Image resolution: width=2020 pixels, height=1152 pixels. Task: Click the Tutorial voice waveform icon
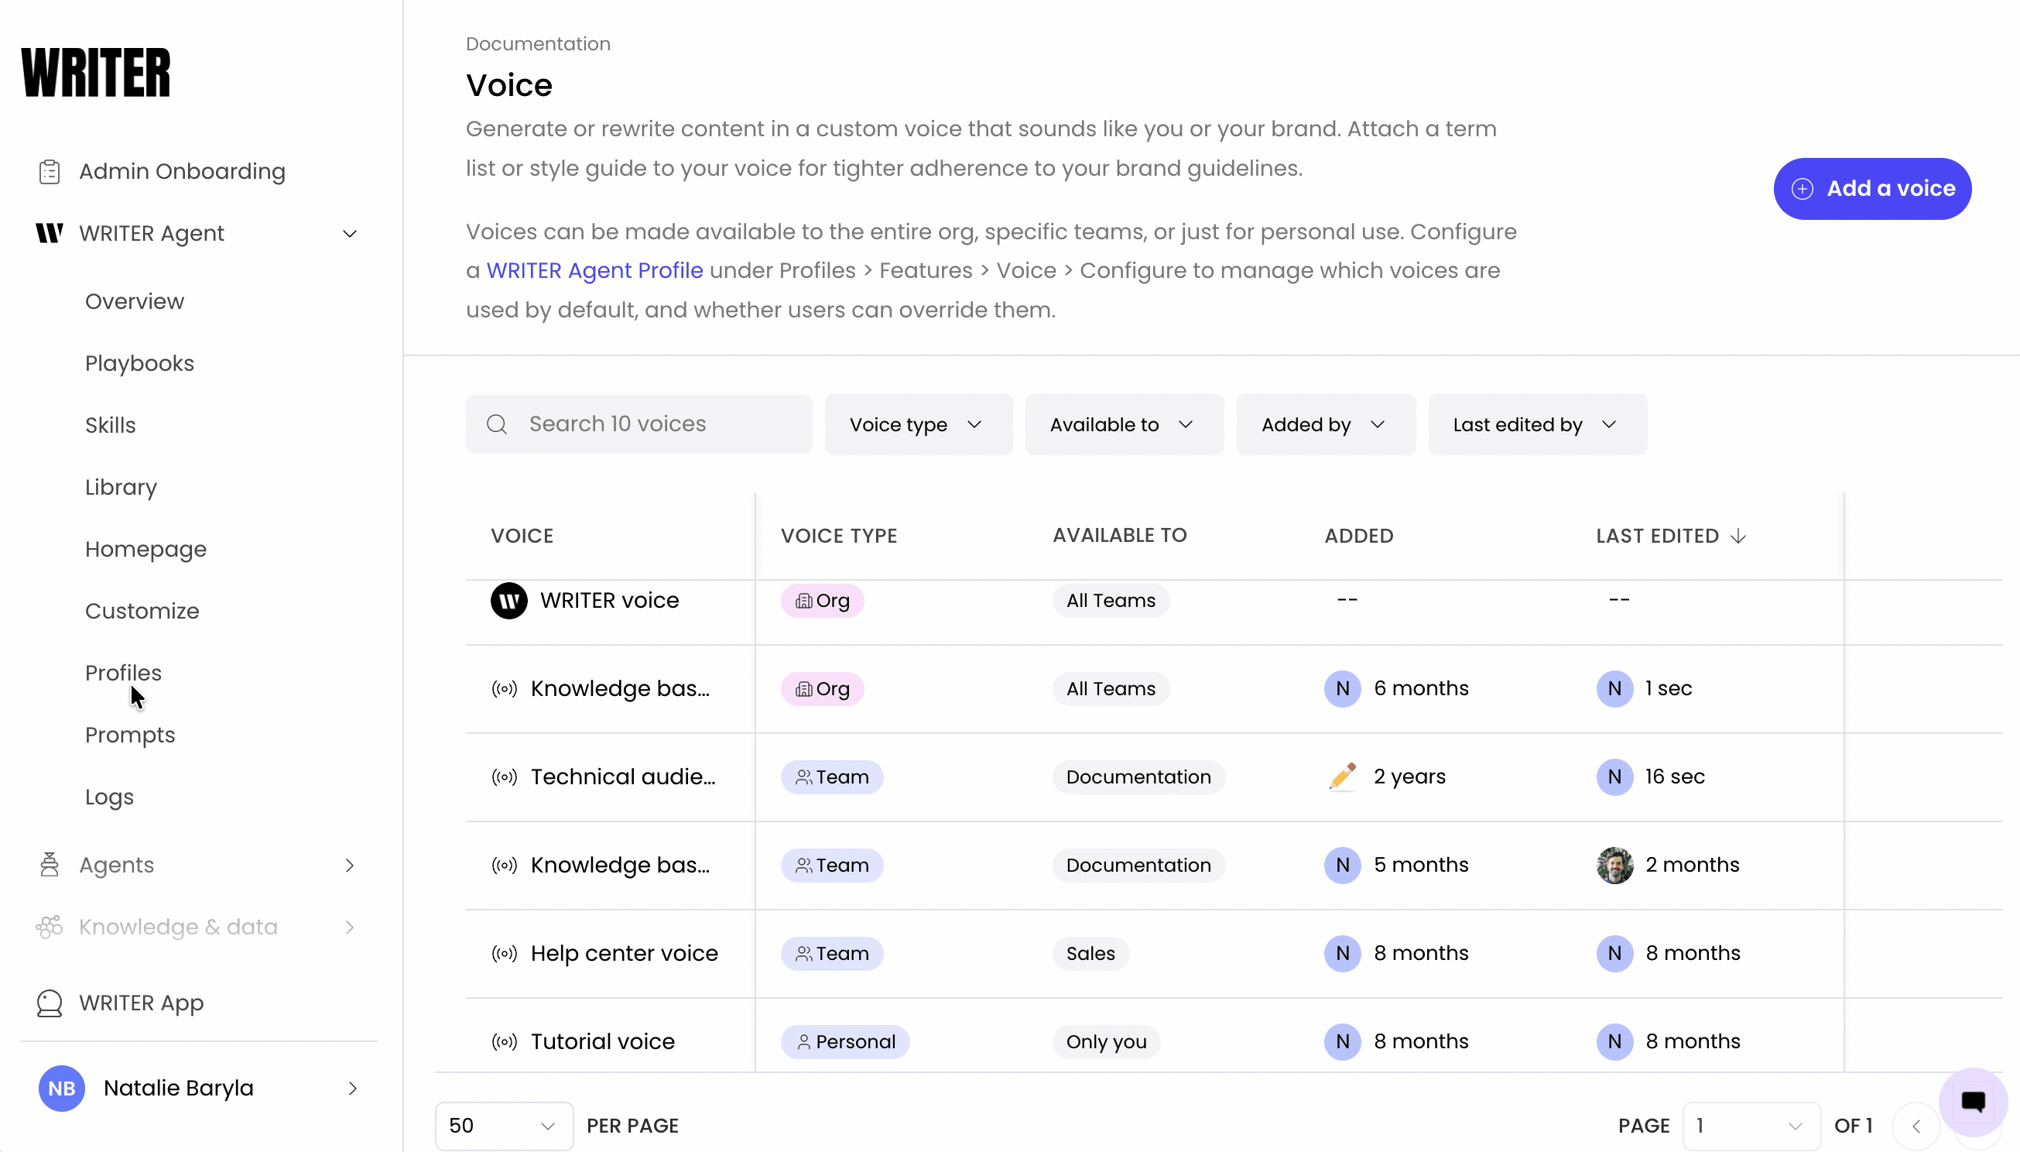(505, 1041)
